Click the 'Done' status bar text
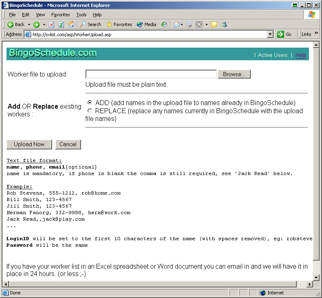 [15, 293]
